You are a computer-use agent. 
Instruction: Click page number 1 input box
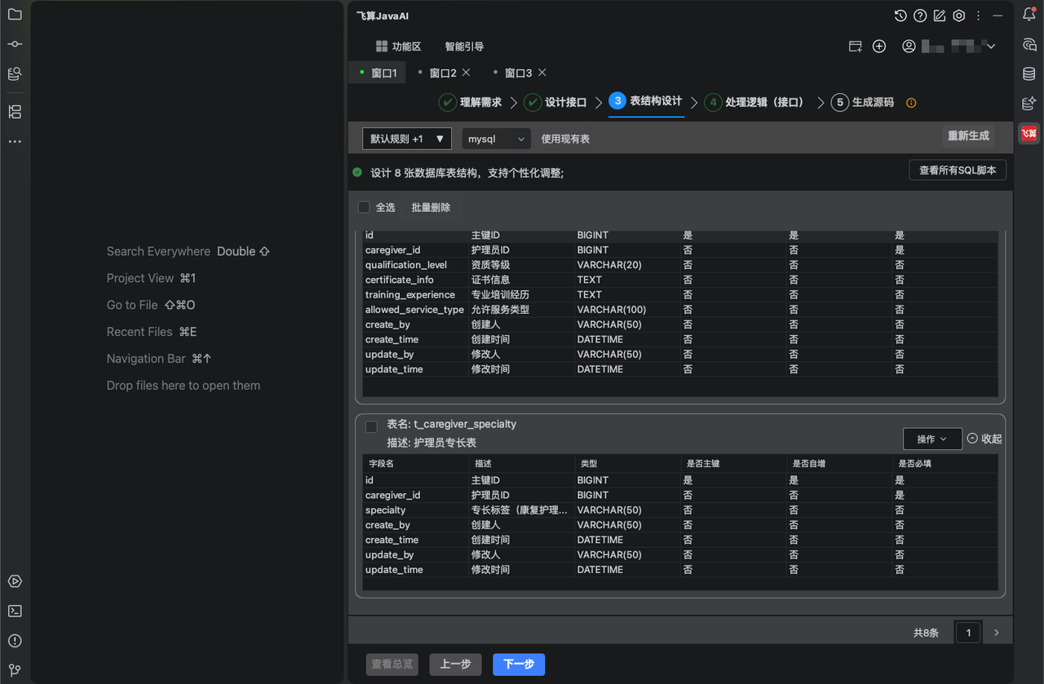pos(968,633)
